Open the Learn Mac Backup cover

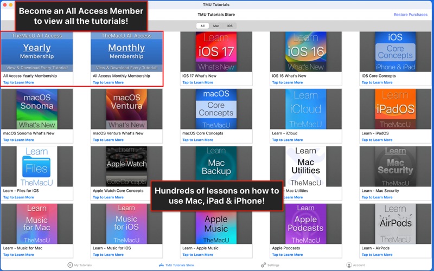pos(216,164)
